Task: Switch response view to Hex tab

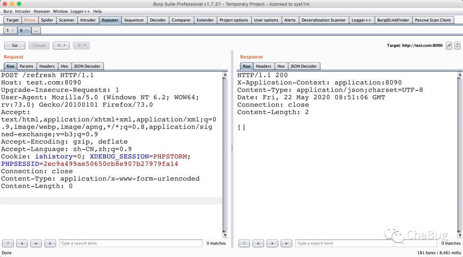Action: tap(281, 66)
